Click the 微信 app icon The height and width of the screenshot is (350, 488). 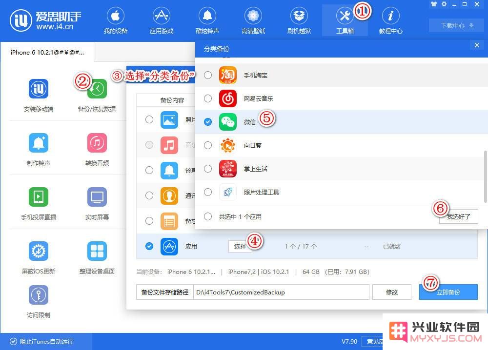227,122
